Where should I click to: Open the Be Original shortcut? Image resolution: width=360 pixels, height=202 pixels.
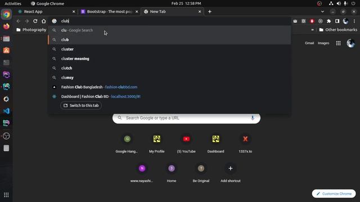201,173
